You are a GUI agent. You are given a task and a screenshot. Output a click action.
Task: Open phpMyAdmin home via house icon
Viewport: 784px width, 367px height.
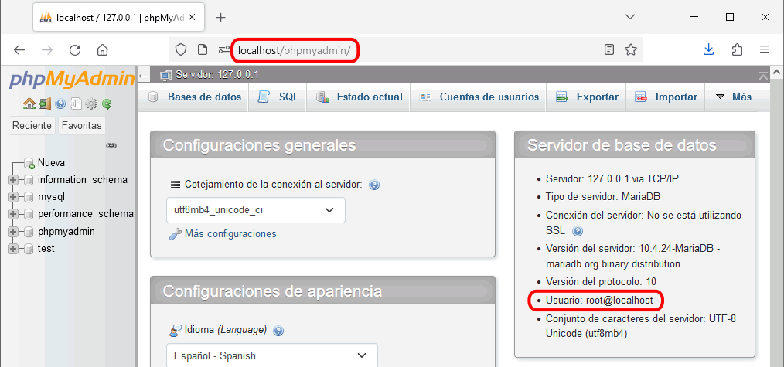(x=29, y=104)
